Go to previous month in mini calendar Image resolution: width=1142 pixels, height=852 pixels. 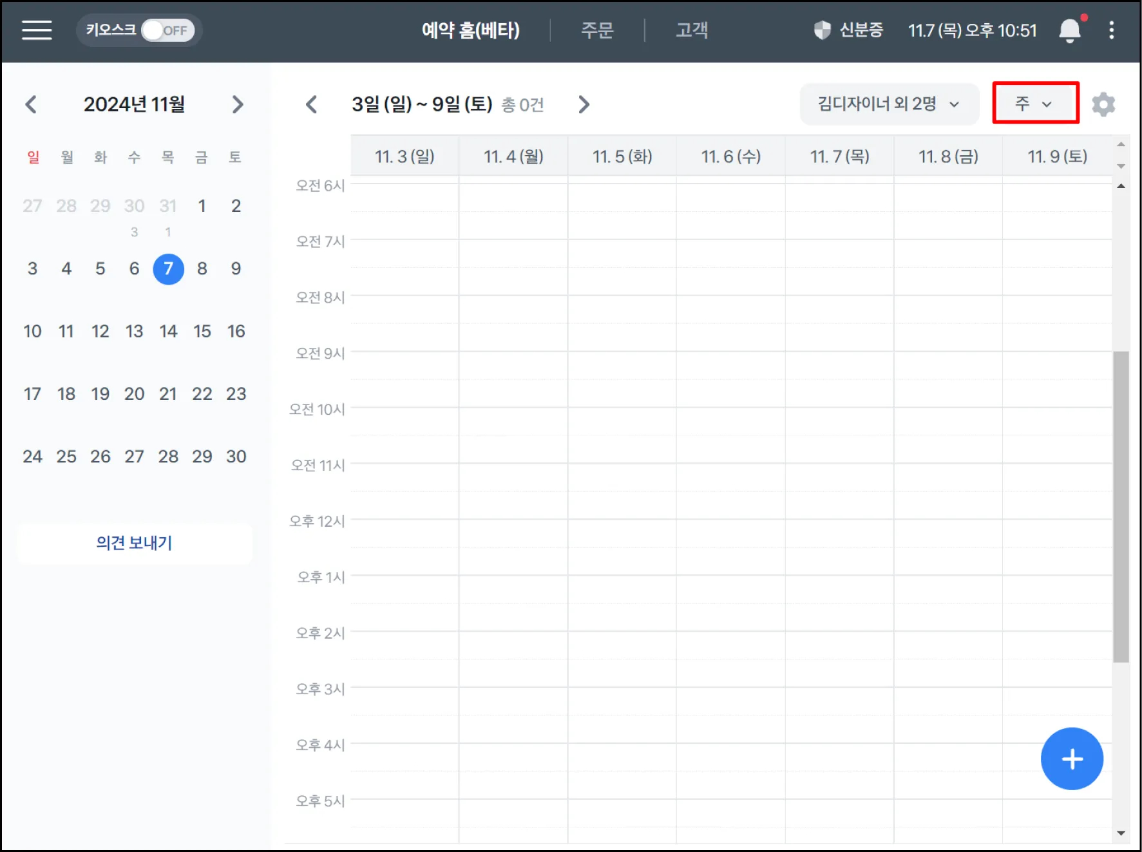coord(31,104)
